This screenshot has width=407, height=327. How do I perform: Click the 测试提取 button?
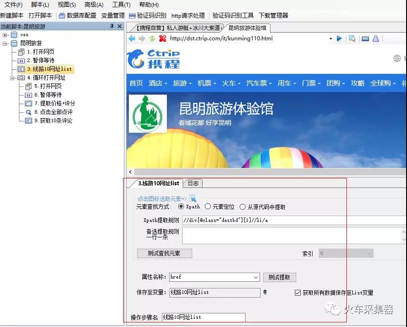(x=279, y=277)
